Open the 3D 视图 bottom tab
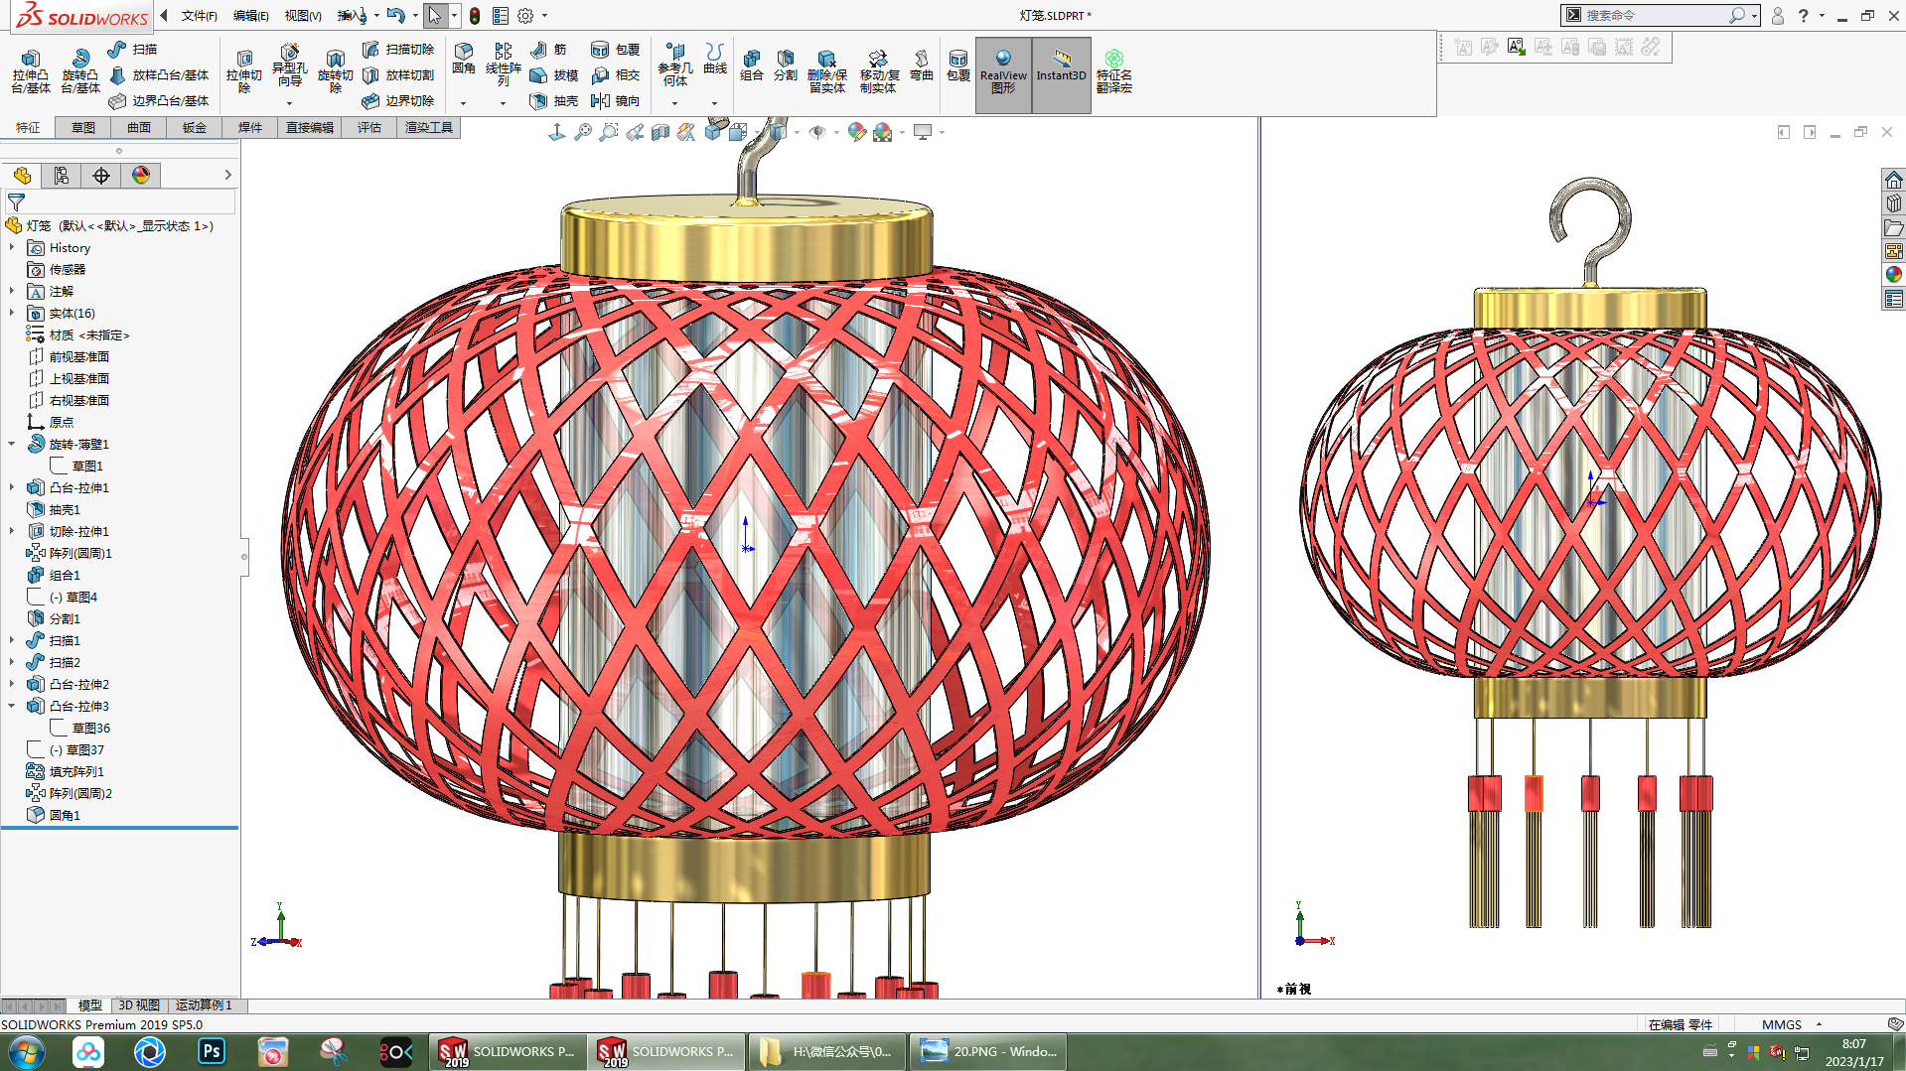Screen dimensions: 1906x1071 (x=139, y=1005)
